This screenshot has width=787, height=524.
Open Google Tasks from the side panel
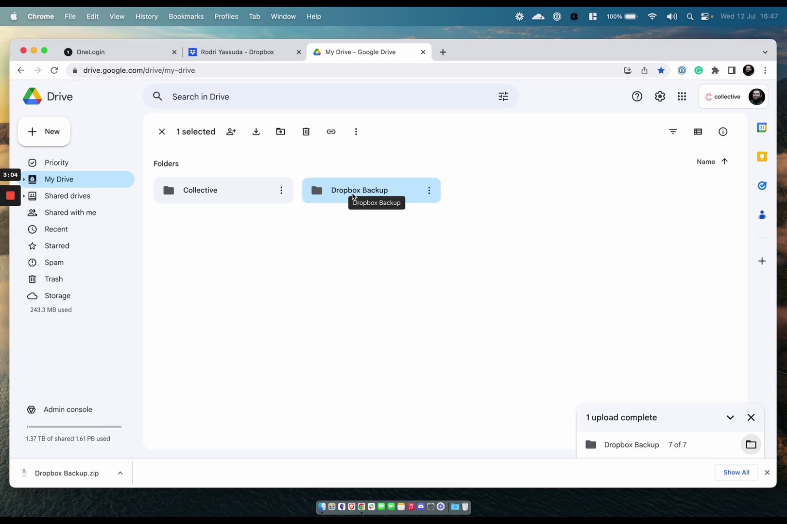coord(762,185)
